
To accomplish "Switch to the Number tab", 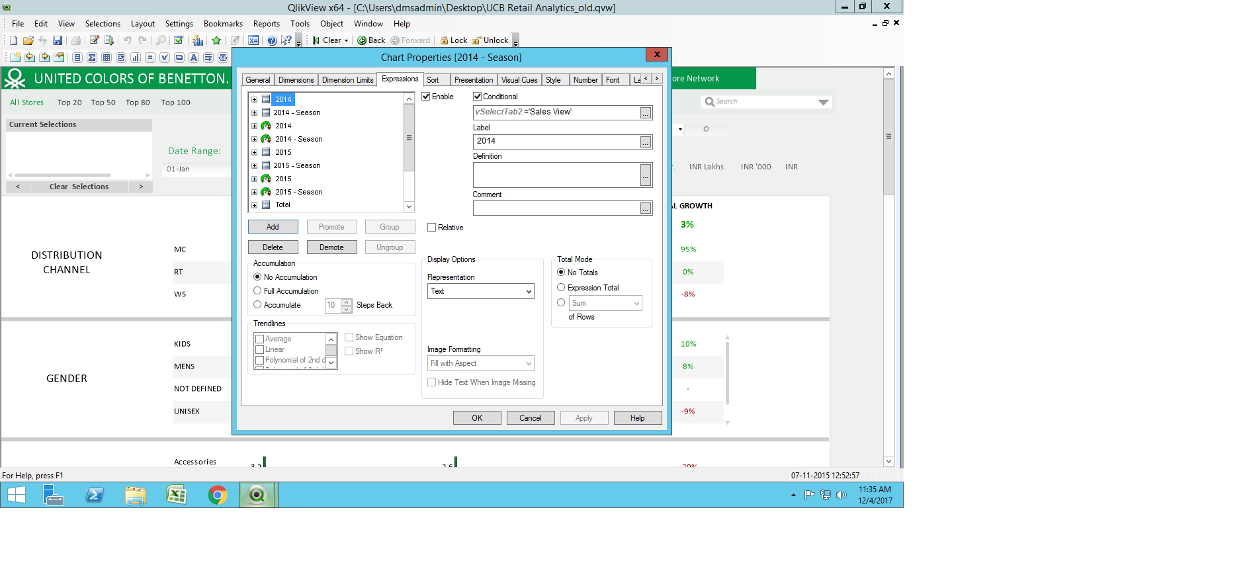I will pos(585,80).
